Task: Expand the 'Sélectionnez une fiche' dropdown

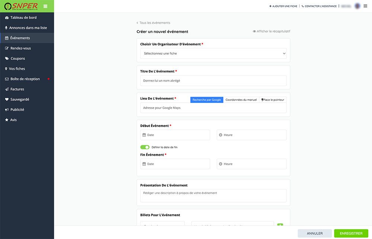Action: pos(213,54)
